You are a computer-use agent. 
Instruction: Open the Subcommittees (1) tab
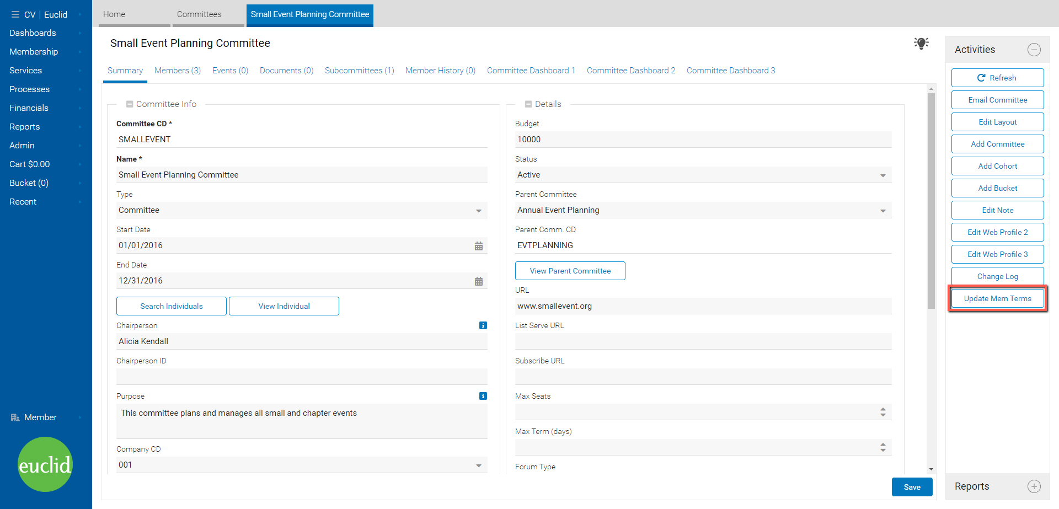(x=359, y=71)
